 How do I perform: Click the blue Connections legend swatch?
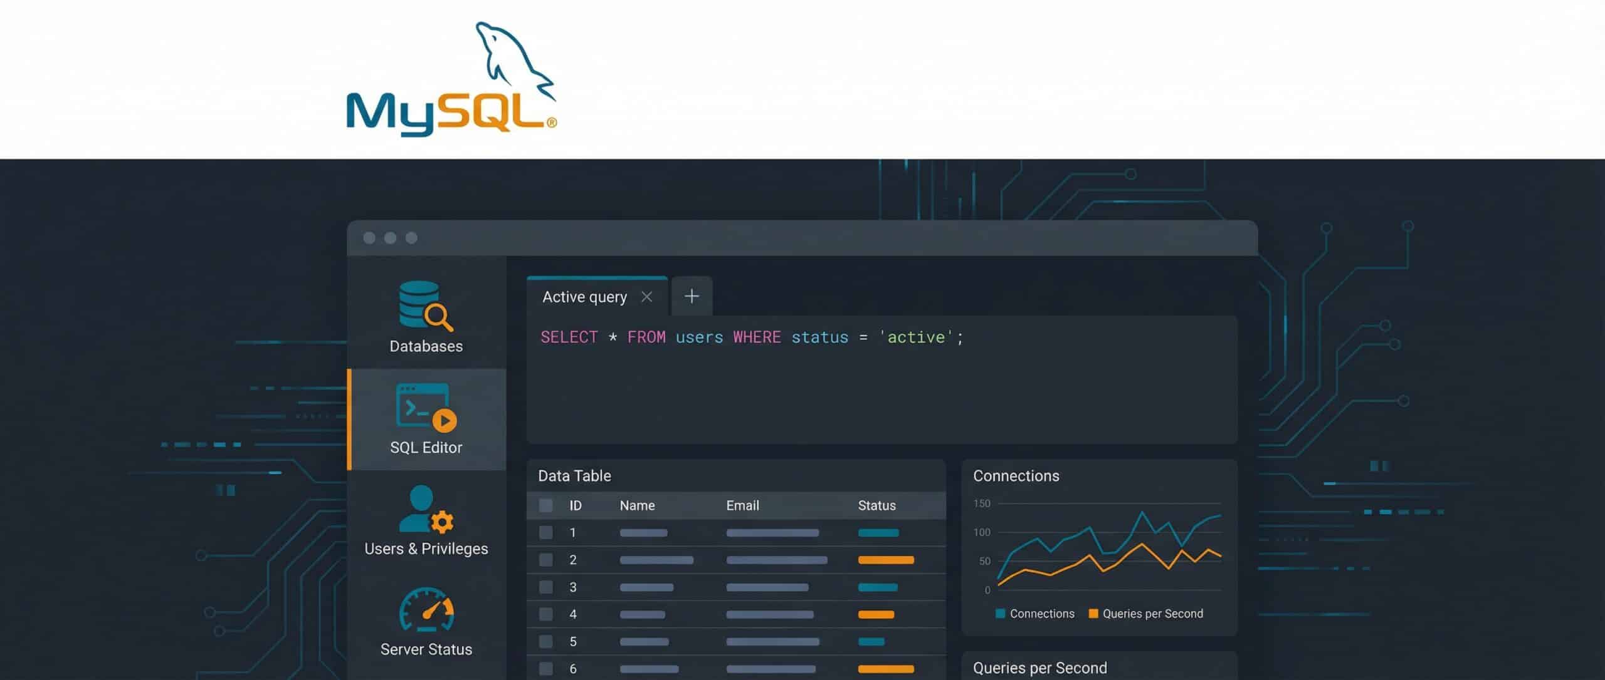click(1001, 614)
